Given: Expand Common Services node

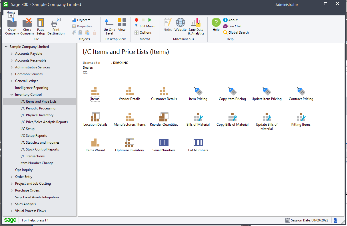Looking at the screenshot, I should click(x=12, y=74).
